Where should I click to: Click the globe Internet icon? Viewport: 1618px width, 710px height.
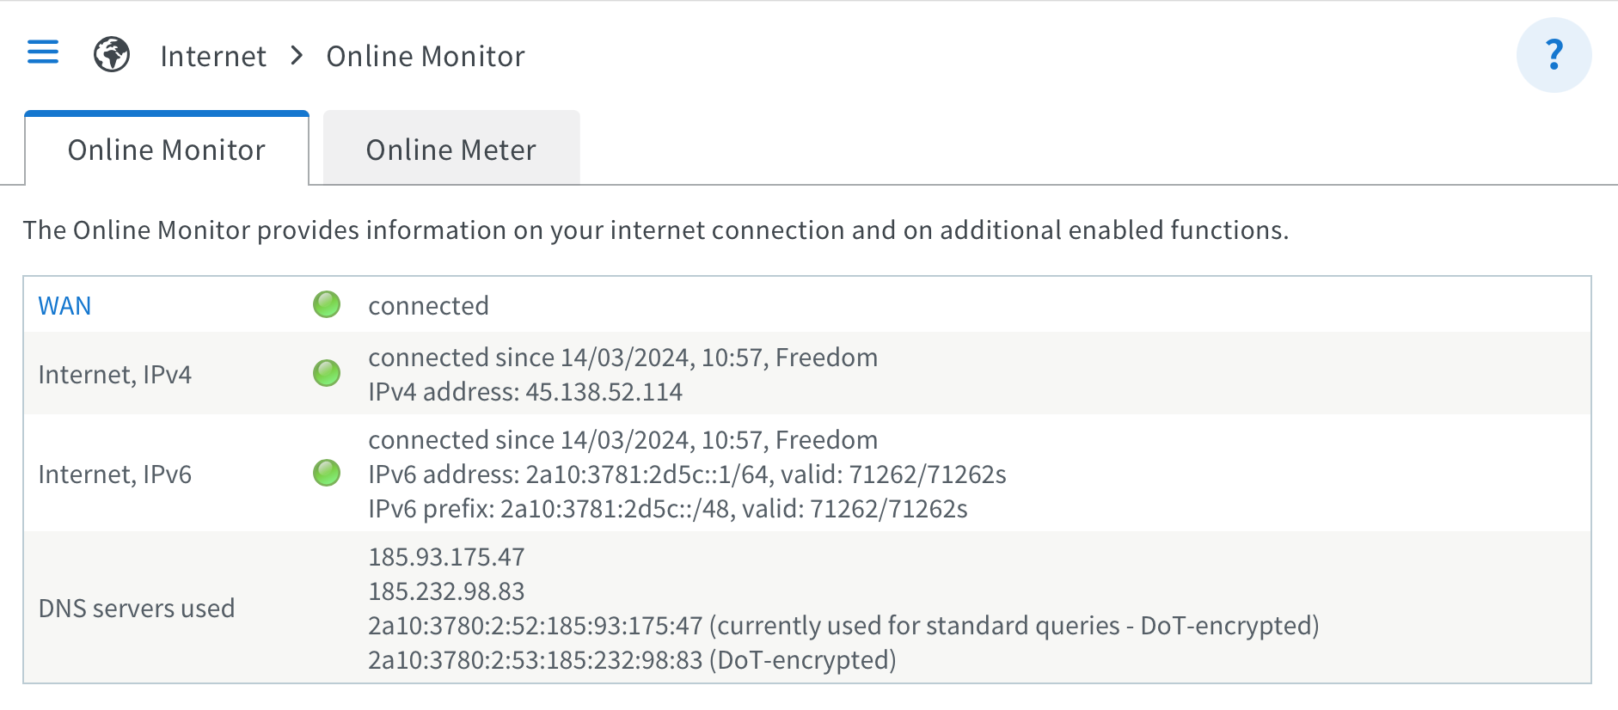(x=112, y=55)
